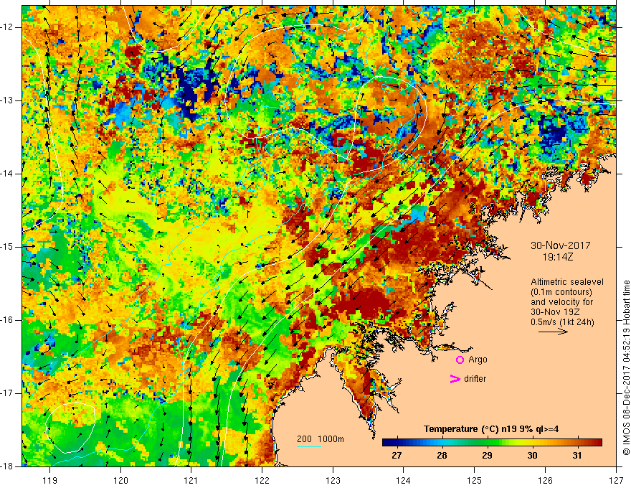
Task: Click the latitude axis label -12
Action: (7, 27)
